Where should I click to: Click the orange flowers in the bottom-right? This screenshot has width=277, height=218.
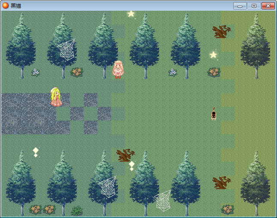pyautogui.click(x=227, y=209)
